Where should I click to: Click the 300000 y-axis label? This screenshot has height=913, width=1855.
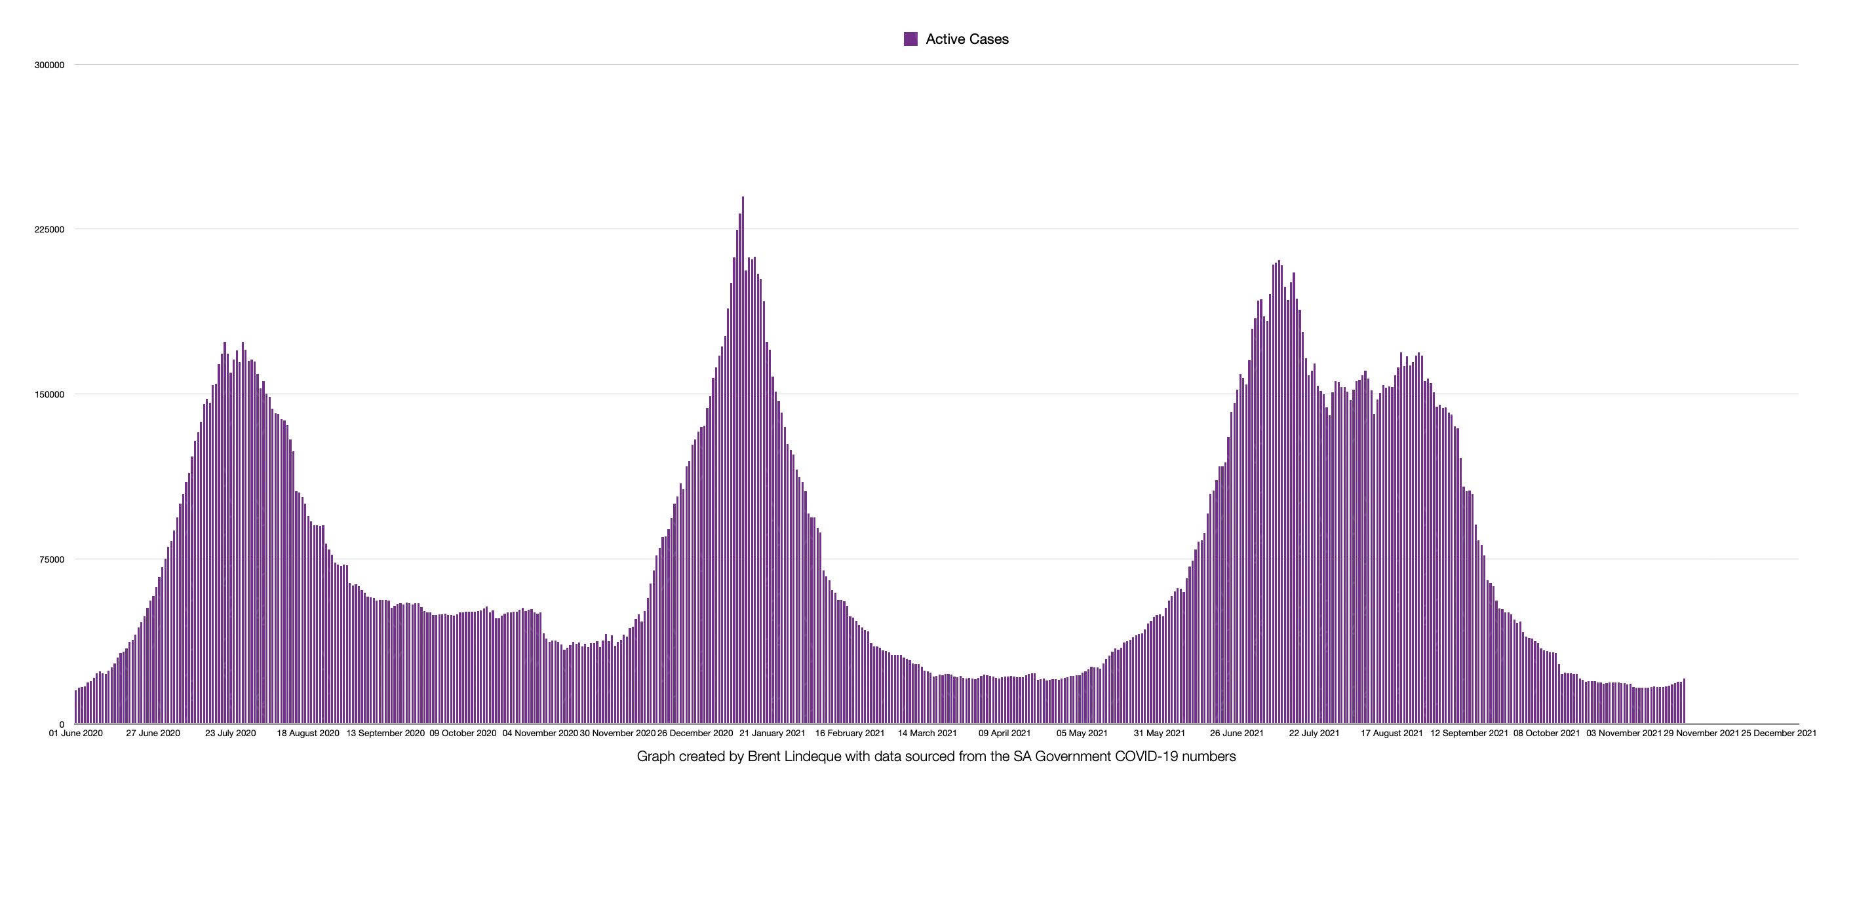50,65
